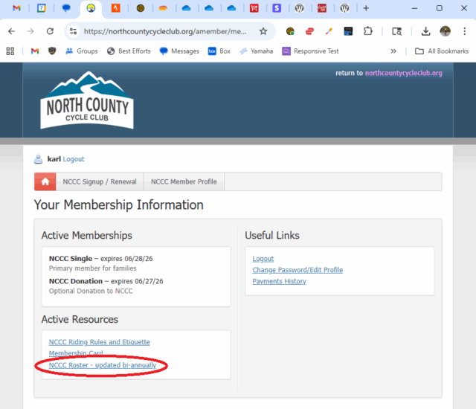View site information icon in address bar
The height and width of the screenshot is (409, 476).
pyautogui.click(x=72, y=31)
